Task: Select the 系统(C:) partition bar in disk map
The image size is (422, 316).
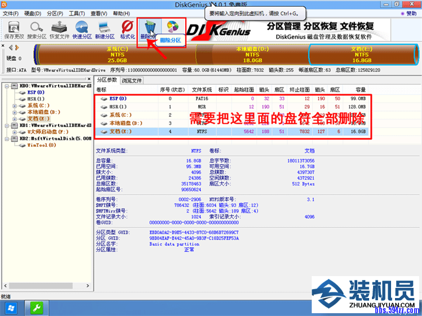Action: coord(117,55)
